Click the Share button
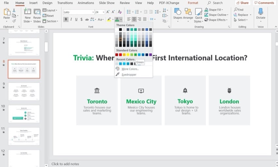The height and width of the screenshot is (167, 278). click(x=242, y=3)
